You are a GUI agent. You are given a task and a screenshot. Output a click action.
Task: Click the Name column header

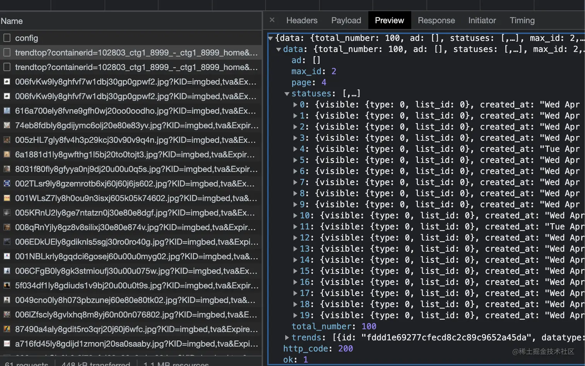12,21
